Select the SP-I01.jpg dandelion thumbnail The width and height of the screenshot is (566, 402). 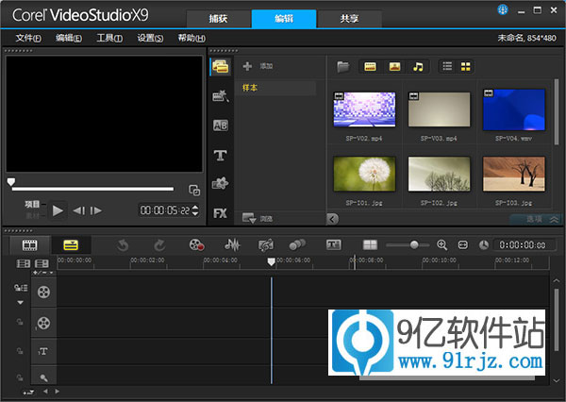364,175
